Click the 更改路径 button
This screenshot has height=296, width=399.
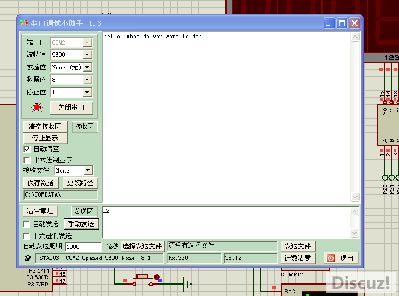coord(80,183)
